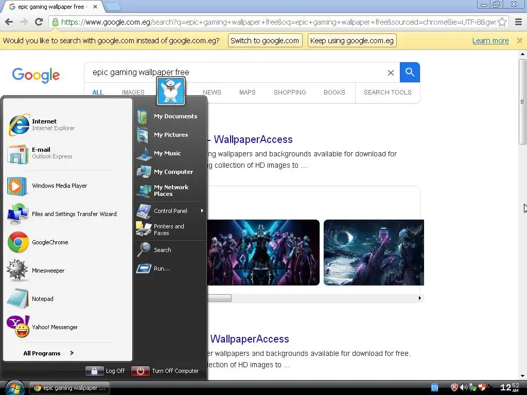Open My Network Places

tap(171, 190)
